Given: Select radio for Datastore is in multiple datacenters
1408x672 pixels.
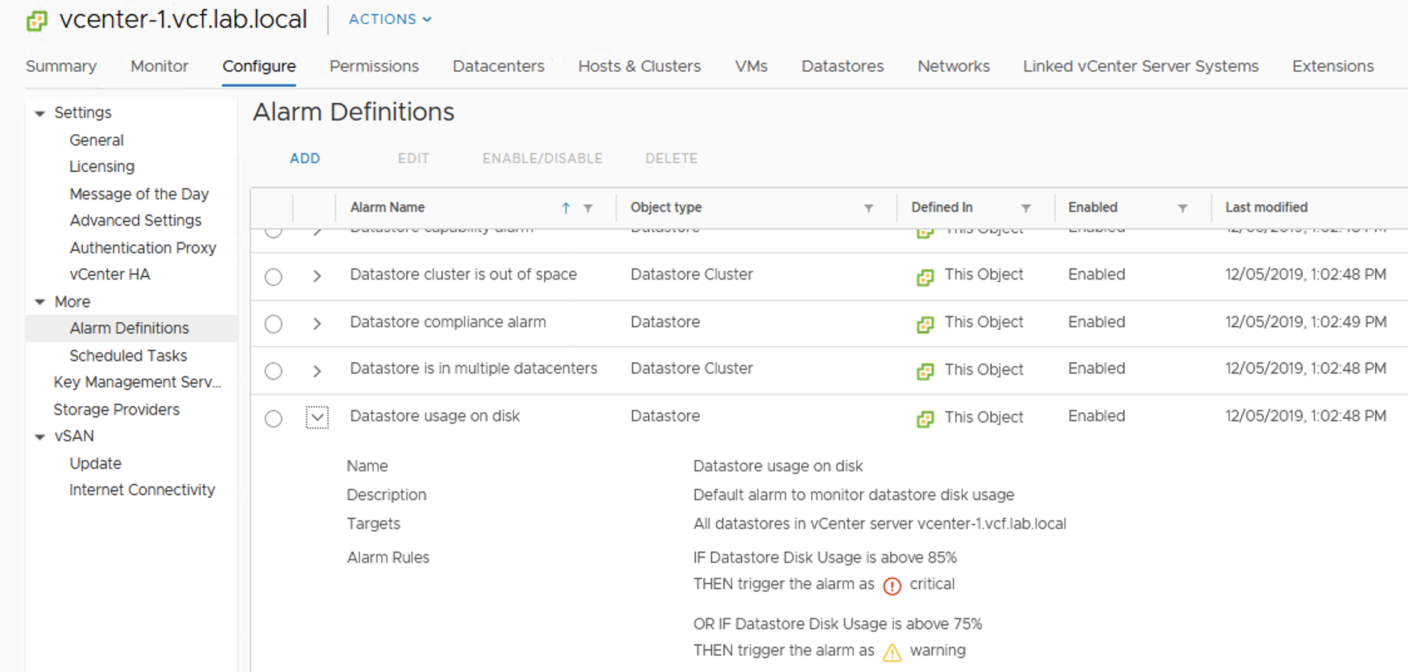Looking at the screenshot, I should (x=273, y=371).
